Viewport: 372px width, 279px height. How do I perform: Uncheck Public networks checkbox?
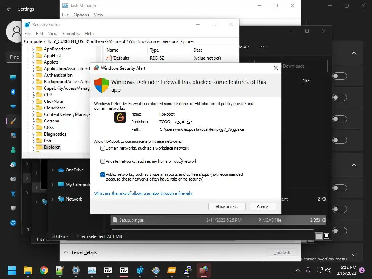pos(102,175)
